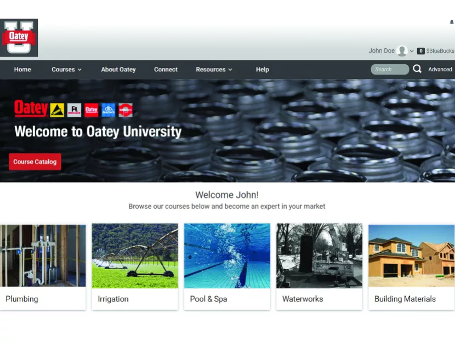
Task: Open the chevron next to John Doe
Action: 412,51
